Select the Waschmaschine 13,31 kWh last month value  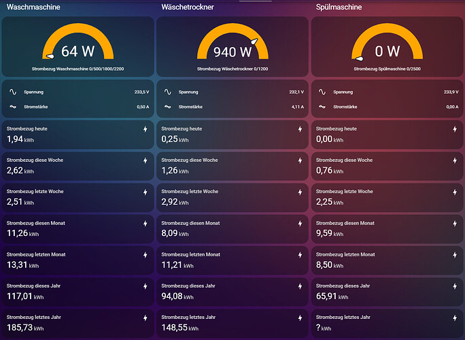[x=22, y=265]
